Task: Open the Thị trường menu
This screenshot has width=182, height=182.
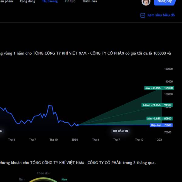Action: click(50, 1)
